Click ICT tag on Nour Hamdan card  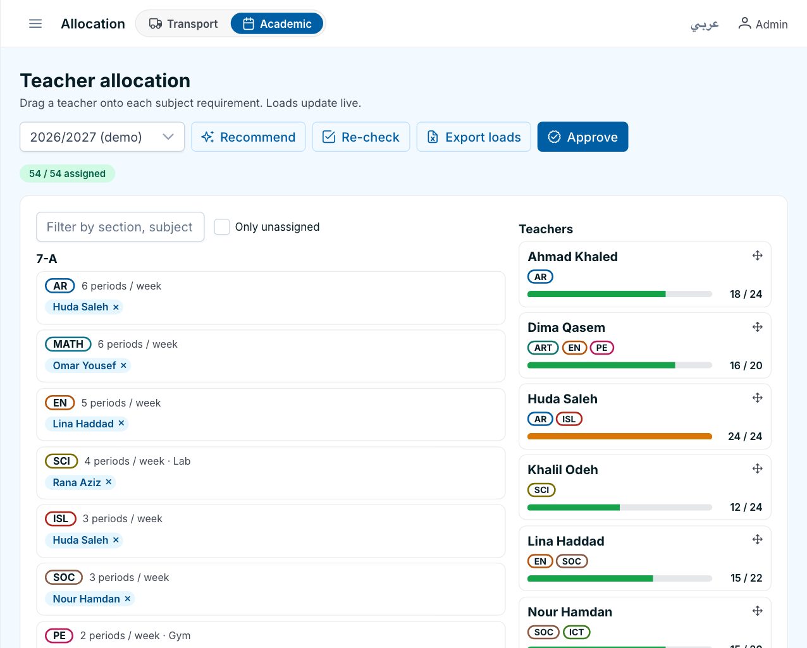click(x=576, y=632)
